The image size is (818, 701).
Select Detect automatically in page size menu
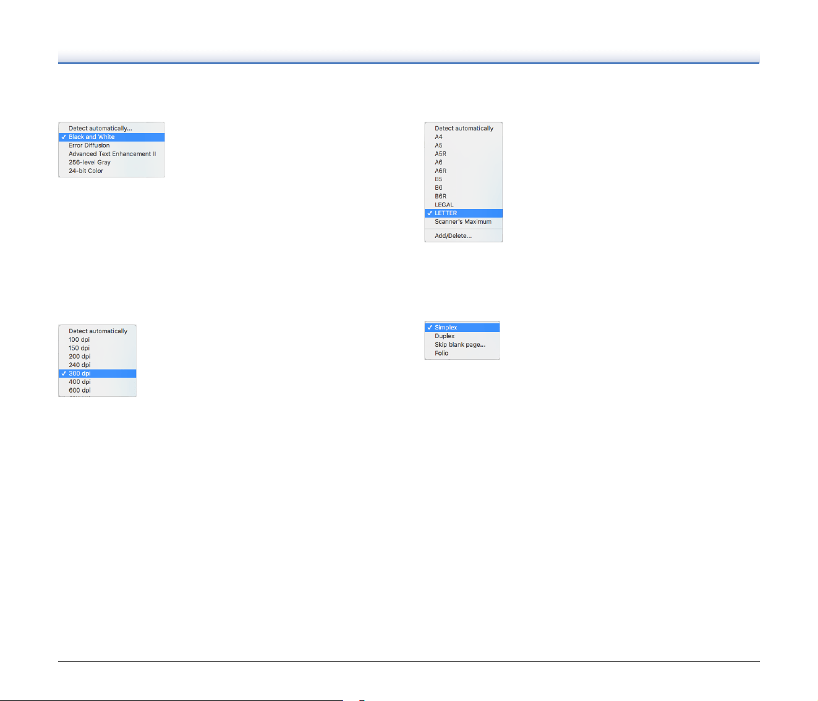[x=463, y=129]
